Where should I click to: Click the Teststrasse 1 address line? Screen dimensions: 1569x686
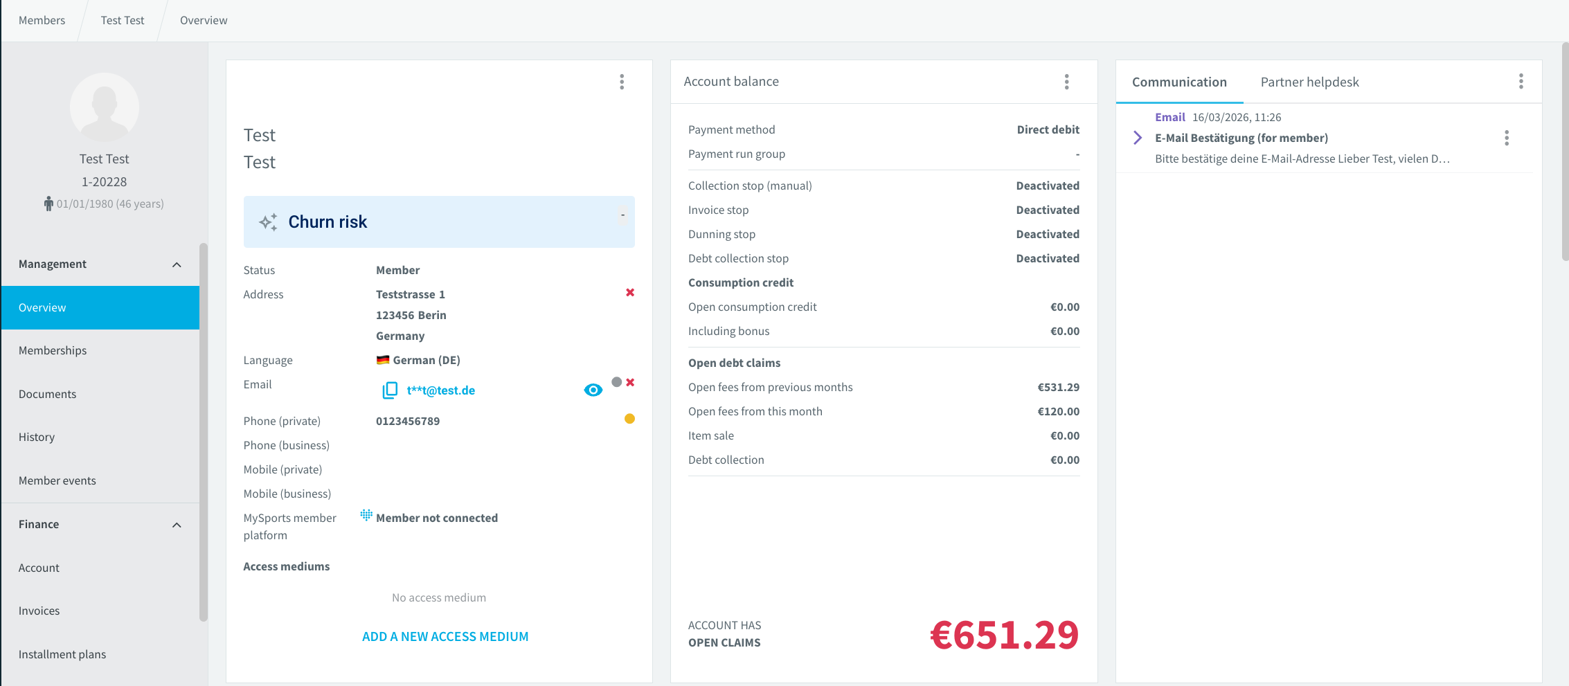pyautogui.click(x=411, y=294)
